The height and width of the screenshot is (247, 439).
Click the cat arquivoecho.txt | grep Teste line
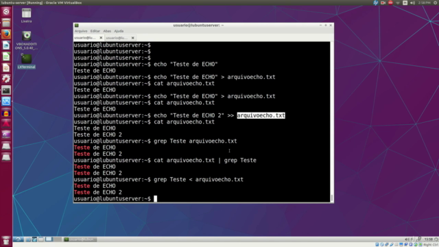(x=165, y=160)
